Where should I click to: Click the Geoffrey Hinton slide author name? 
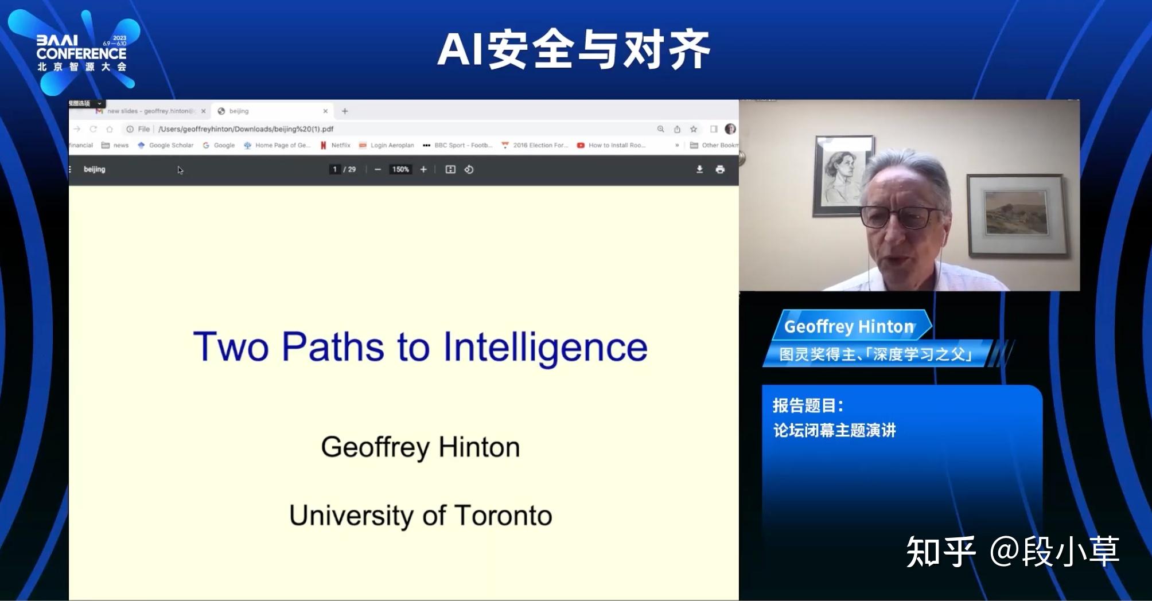pos(421,447)
